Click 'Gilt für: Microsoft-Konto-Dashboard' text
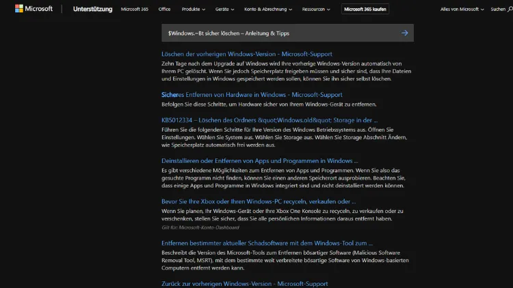 200,227
